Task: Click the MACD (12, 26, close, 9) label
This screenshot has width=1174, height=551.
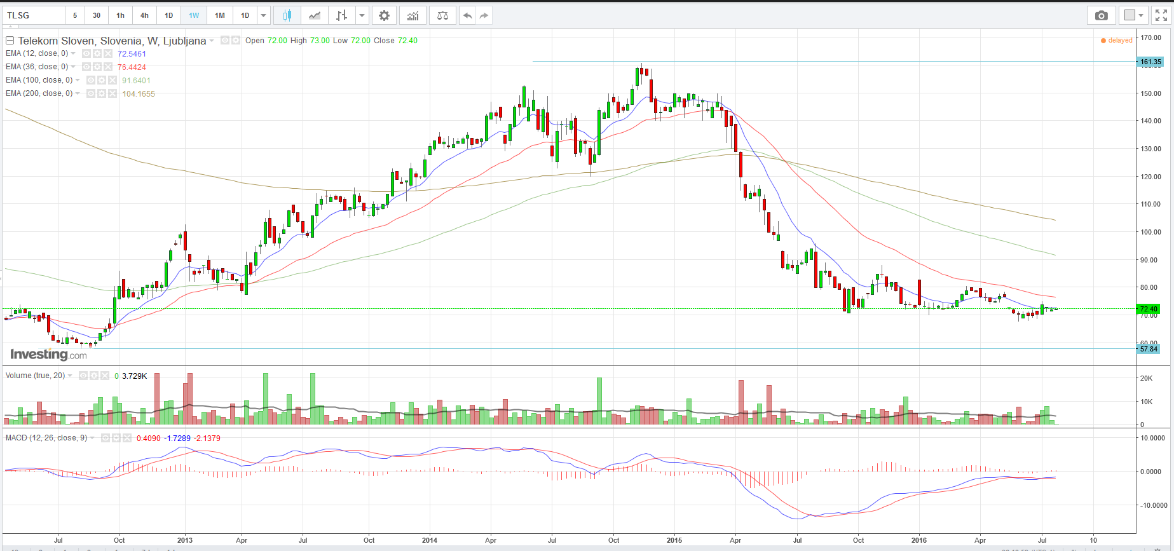Action: [46, 438]
